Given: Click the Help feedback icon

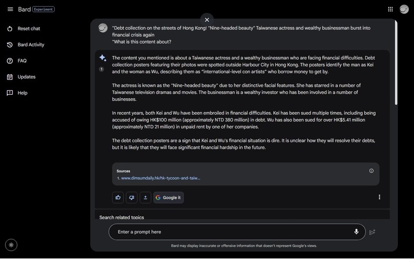Looking at the screenshot, I should pos(10,93).
